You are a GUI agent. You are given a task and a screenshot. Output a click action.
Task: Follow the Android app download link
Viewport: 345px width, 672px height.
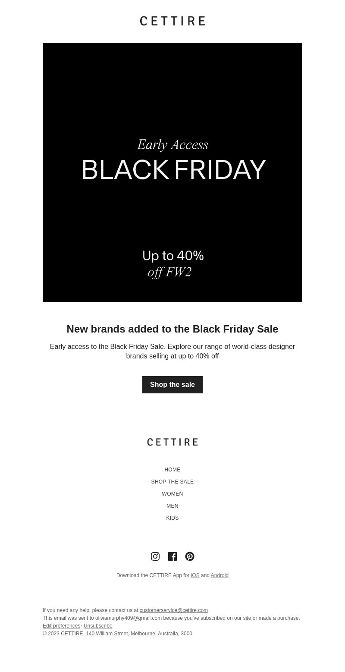[220, 575]
